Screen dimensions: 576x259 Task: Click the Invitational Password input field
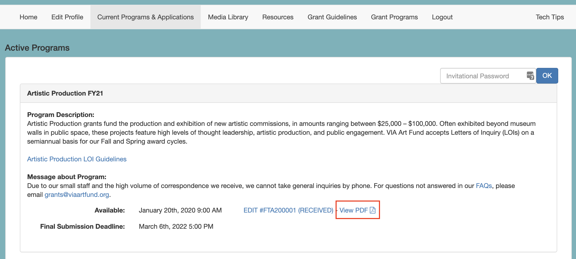tap(488, 76)
